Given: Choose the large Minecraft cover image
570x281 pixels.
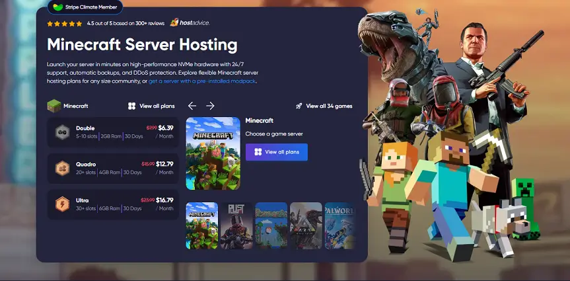Looking at the screenshot, I should click(213, 154).
